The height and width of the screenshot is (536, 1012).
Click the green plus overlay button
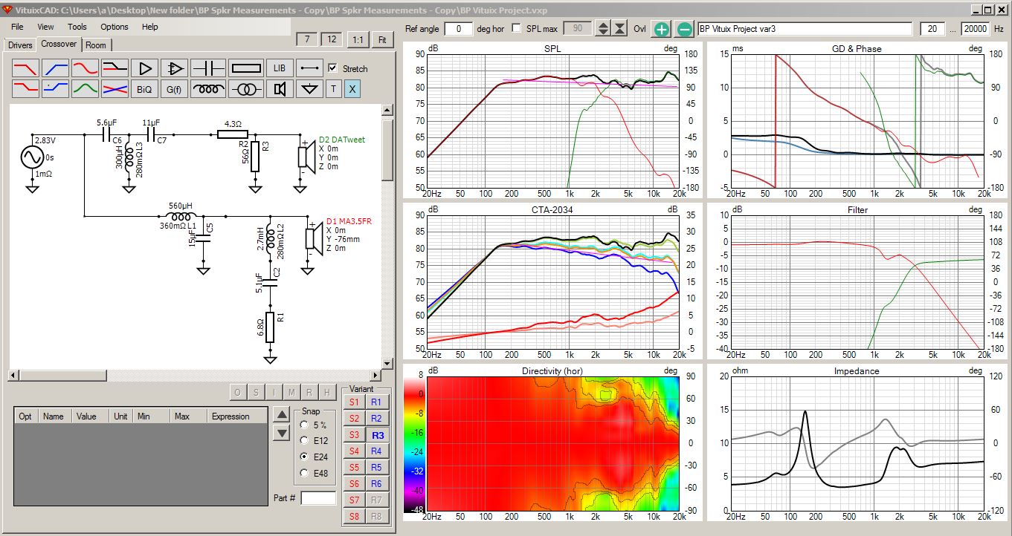(661, 29)
